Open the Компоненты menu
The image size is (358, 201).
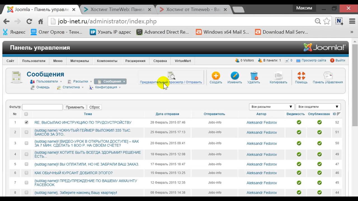(x=107, y=61)
